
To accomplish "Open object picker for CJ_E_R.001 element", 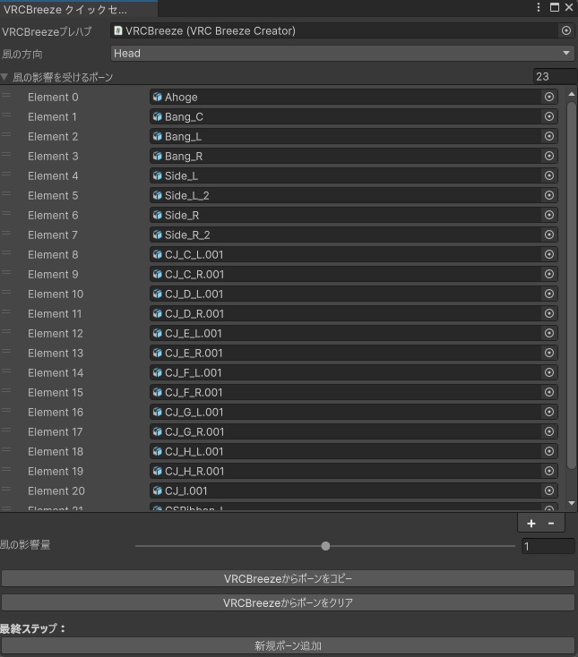I will [549, 353].
